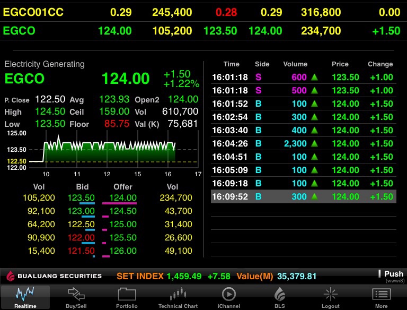Open the iChannel tab

tap(229, 297)
